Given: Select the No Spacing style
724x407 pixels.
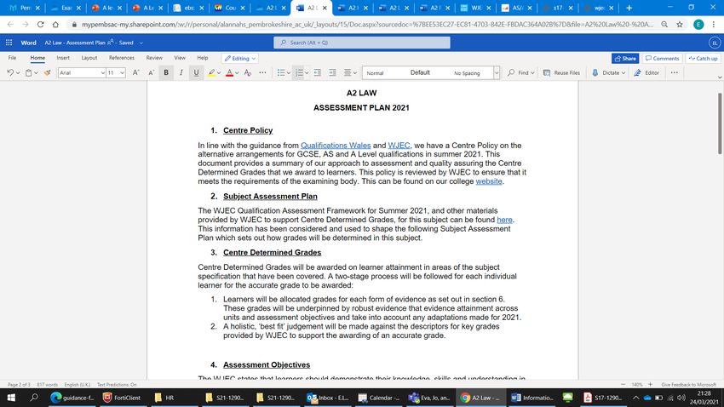Looking at the screenshot, I should (x=467, y=73).
